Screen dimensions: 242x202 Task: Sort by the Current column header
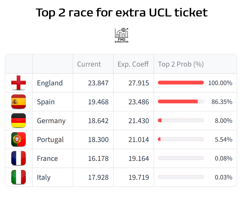(x=89, y=64)
